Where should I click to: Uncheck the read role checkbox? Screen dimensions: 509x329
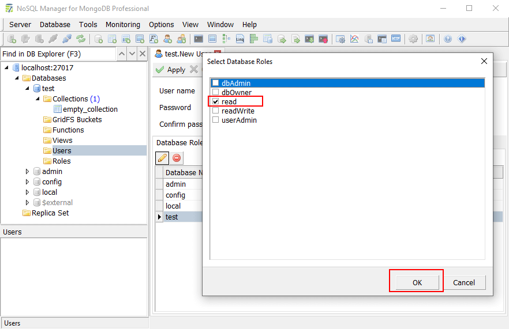coord(216,102)
